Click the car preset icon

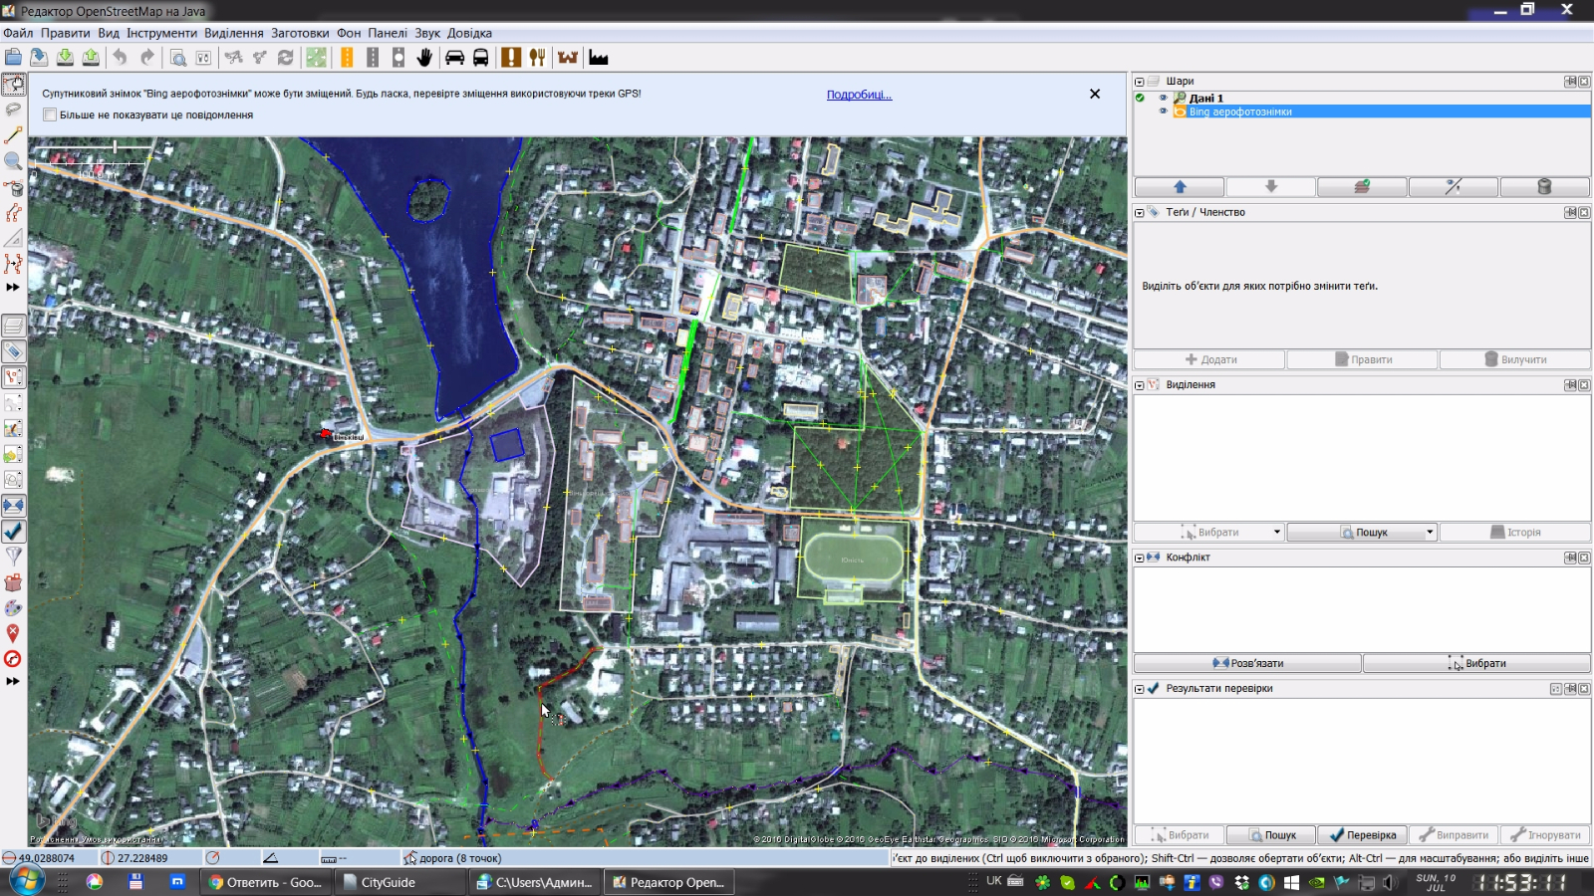click(x=454, y=58)
